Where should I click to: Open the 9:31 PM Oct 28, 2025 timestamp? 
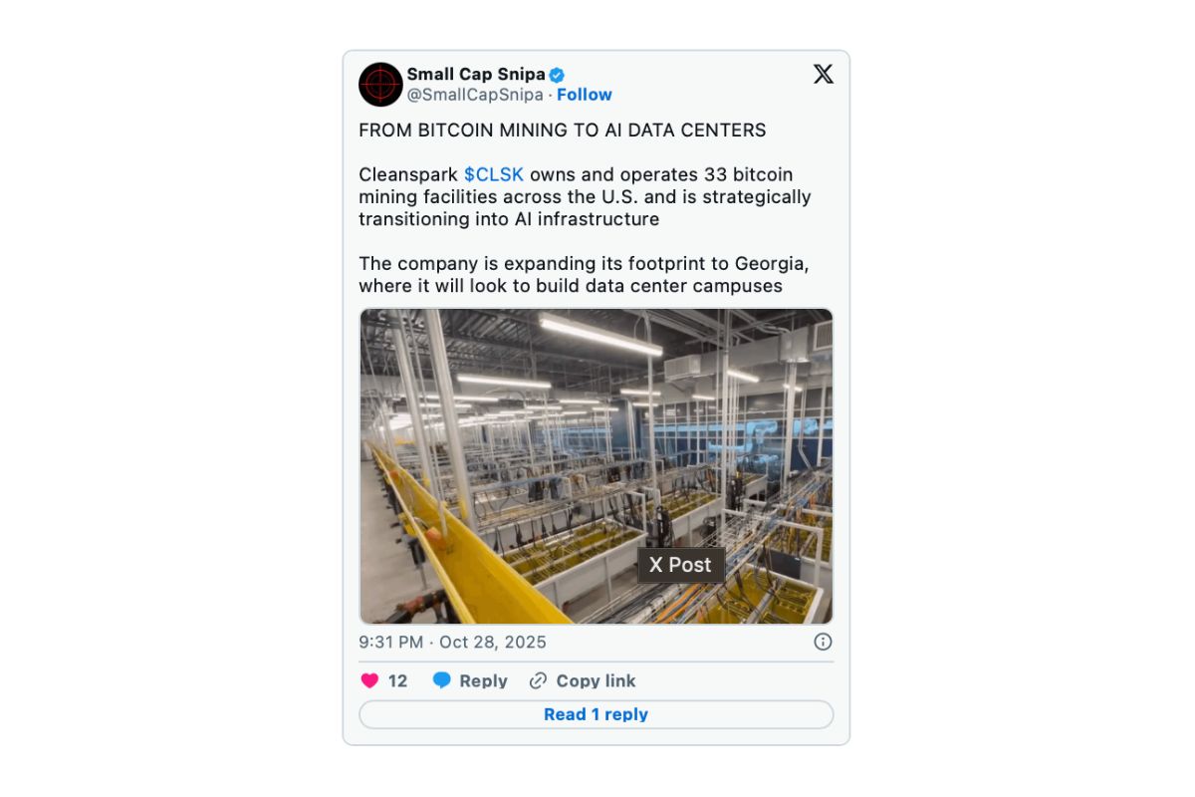point(452,642)
